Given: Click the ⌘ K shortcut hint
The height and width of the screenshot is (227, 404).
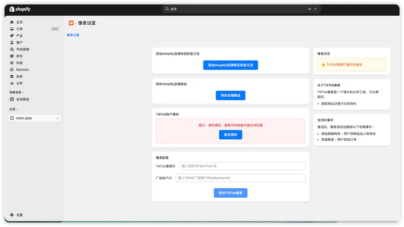Looking at the screenshot, I should (312, 9).
